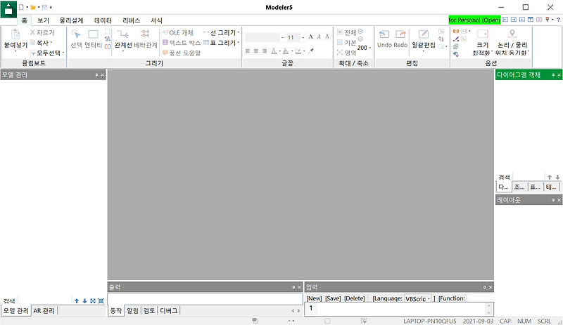Pin the Input (입력) panel
The height and width of the screenshot is (325, 563).
tap(484, 287)
